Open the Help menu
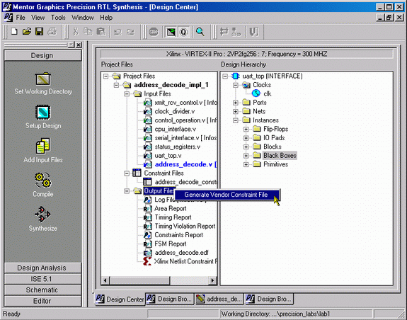The image size is (407, 320). pos(106,18)
